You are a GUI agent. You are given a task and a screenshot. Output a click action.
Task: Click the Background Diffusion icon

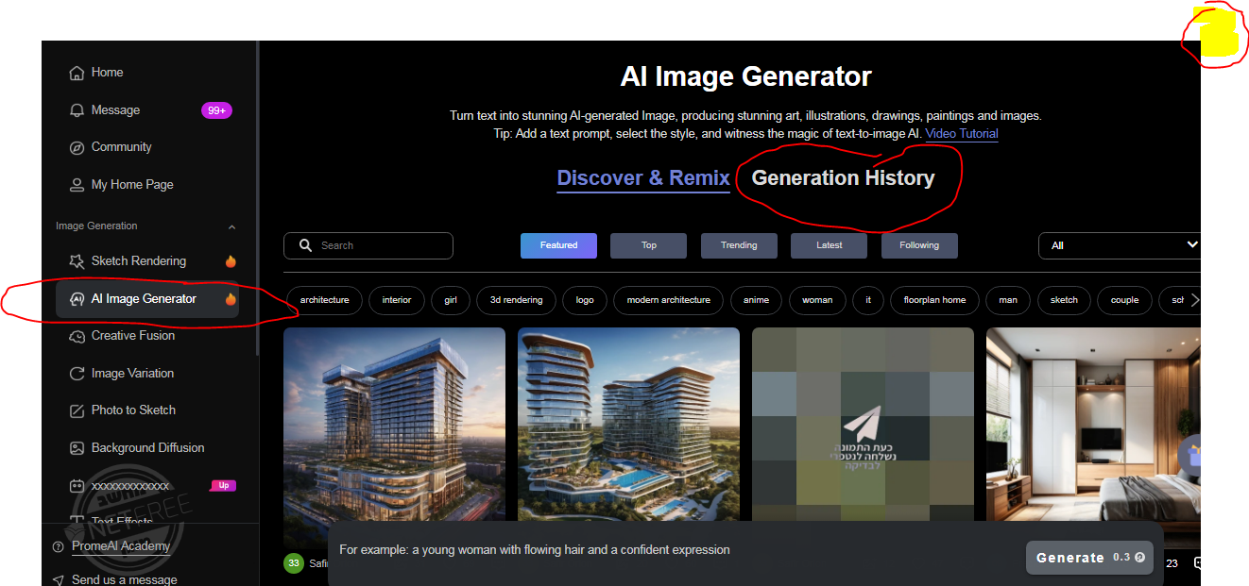coord(77,448)
